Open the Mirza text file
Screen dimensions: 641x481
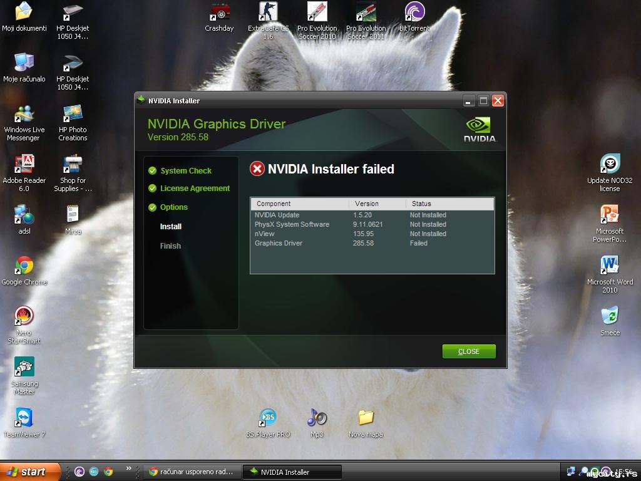tap(73, 220)
